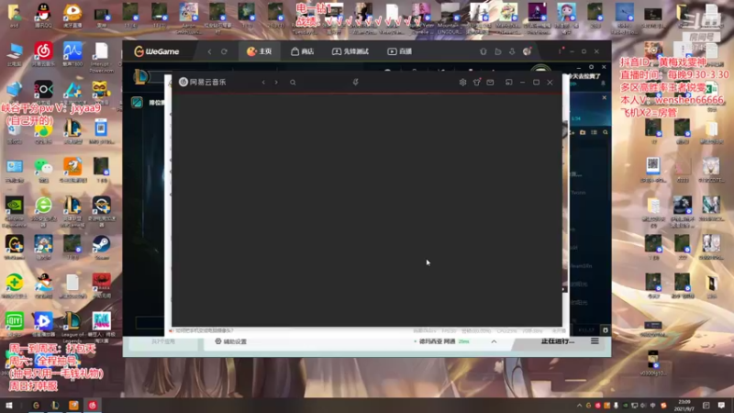
Task: Minimize the NetEase Cloud Music window
Action: click(x=522, y=83)
